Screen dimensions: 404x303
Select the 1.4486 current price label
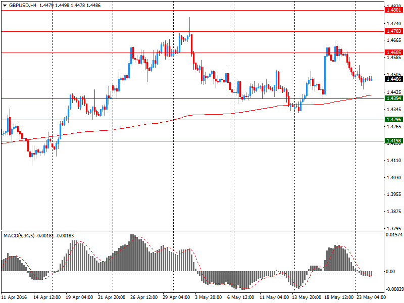394,79
